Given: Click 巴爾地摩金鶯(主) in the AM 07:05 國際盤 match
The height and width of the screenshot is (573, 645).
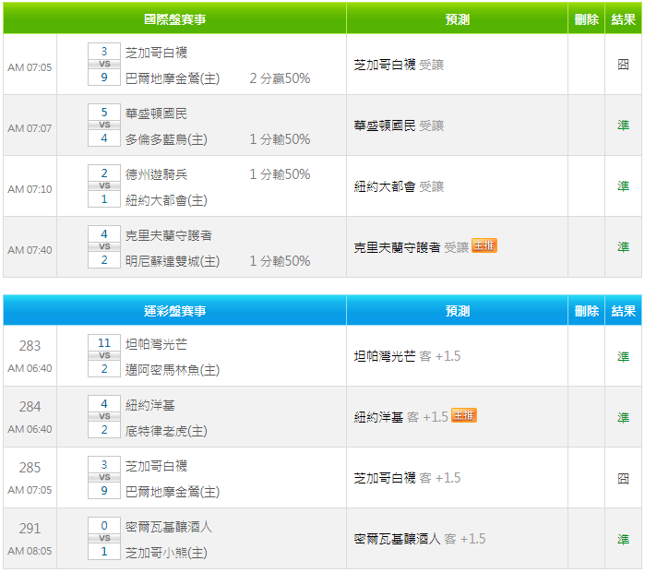Looking at the screenshot, I should coord(173,78).
